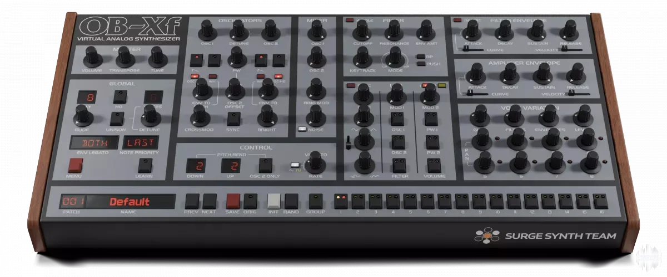Screen dimensions: 667x277
Task: Click the Surge Synth Team logo icon
Action: (486, 235)
